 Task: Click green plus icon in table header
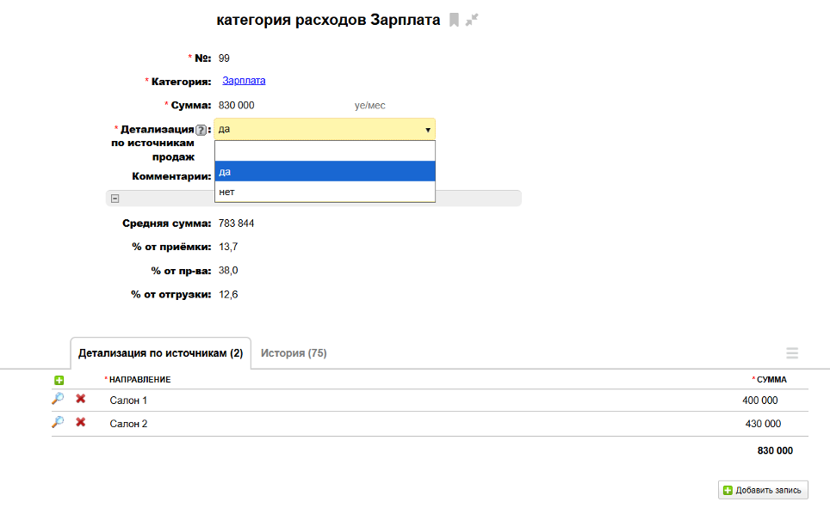click(x=59, y=380)
